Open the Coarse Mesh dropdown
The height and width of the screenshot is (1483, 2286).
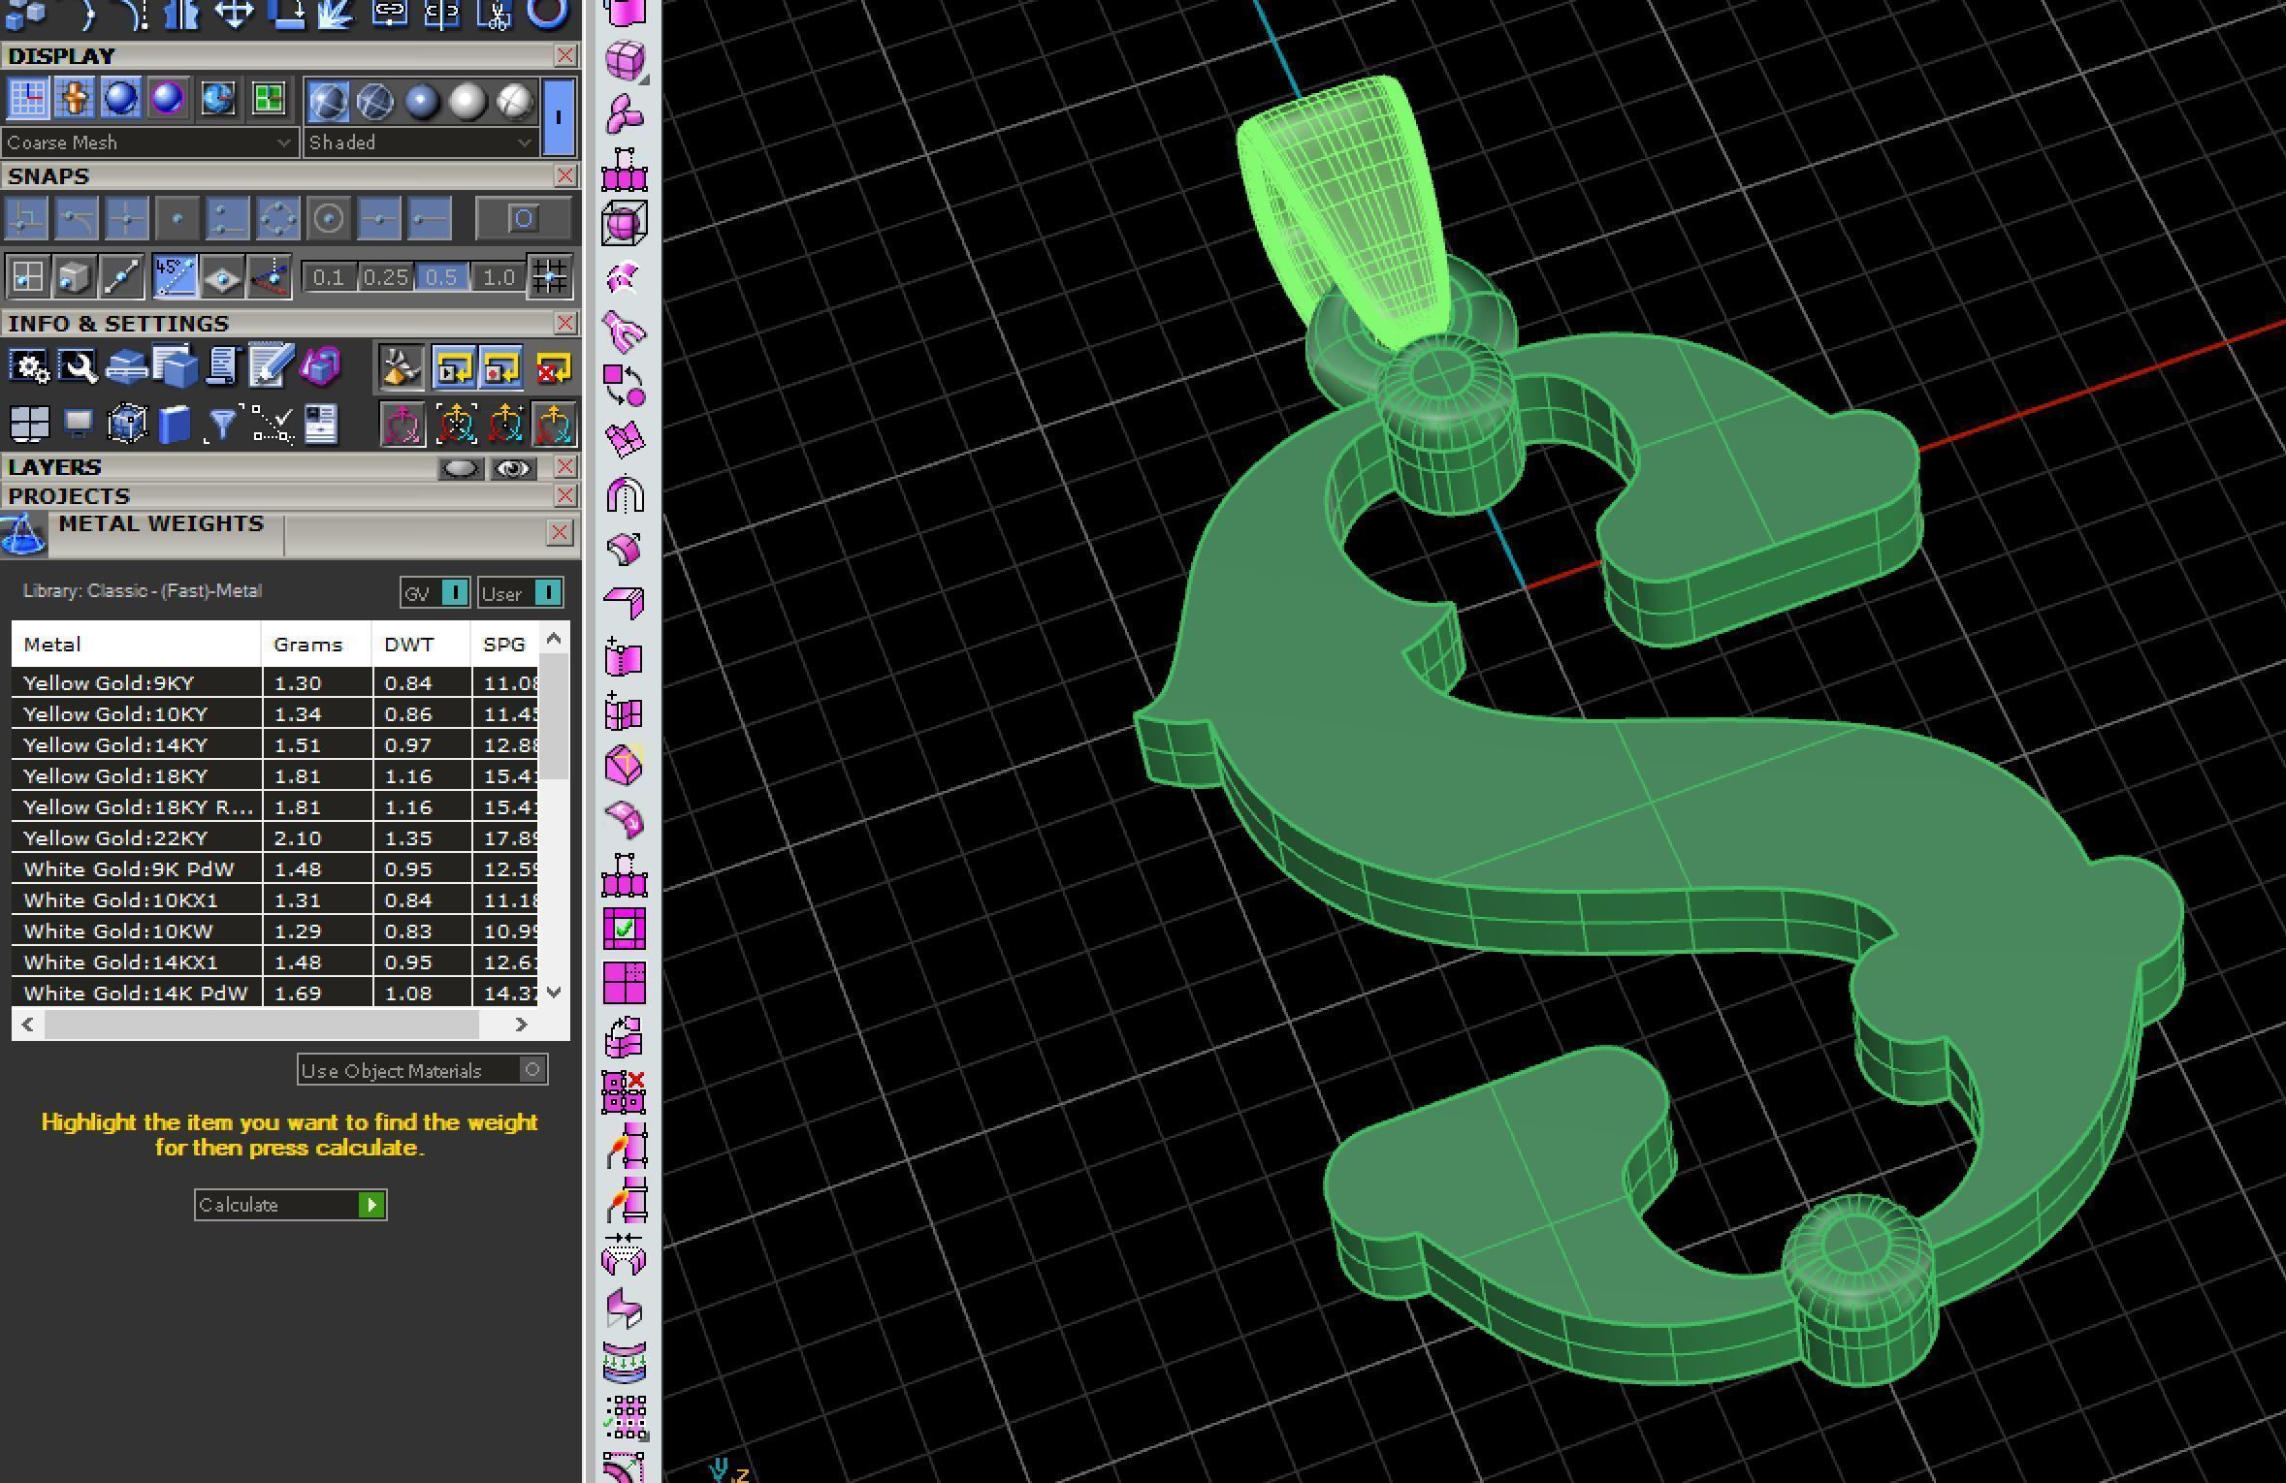(149, 142)
